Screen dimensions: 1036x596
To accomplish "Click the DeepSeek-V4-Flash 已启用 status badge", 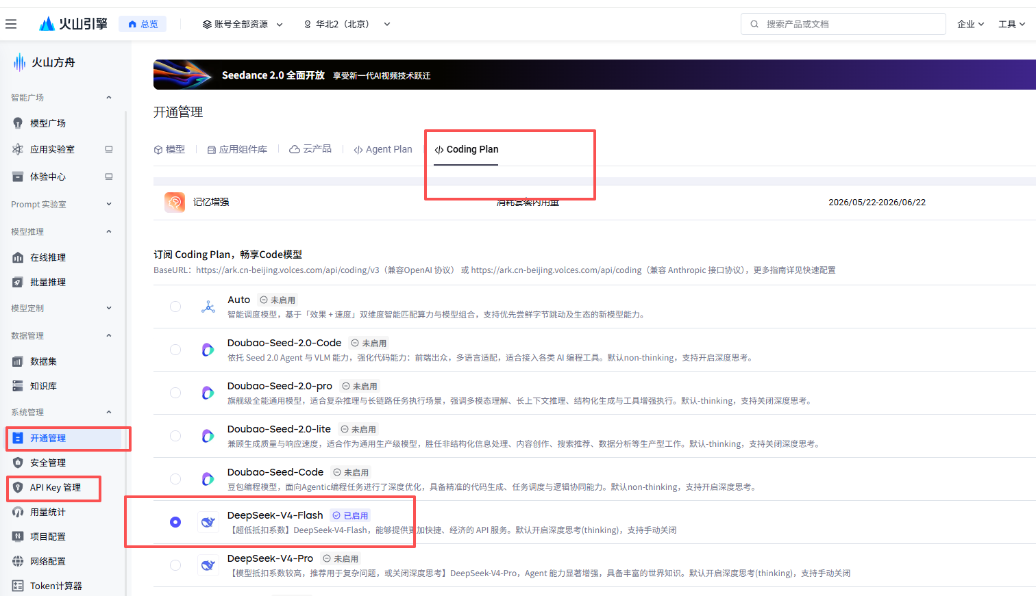I will (x=350, y=515).
